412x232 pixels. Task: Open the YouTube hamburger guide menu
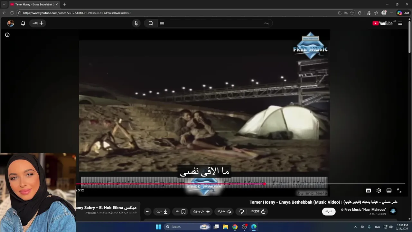pyautogui.click(x=400, y=23)
